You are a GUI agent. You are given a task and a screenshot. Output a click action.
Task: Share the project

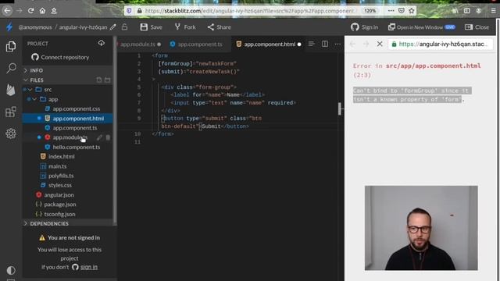219,27
